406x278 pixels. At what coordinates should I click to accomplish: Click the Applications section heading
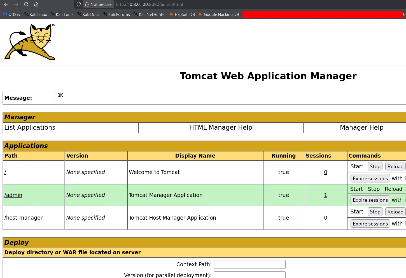pos(26,146)
